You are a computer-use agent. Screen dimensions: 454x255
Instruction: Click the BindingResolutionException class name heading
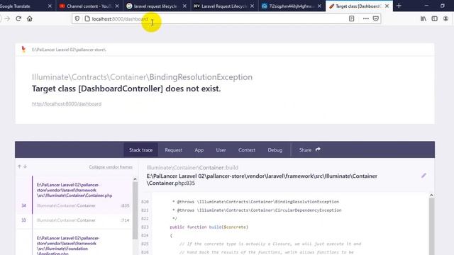142,77
